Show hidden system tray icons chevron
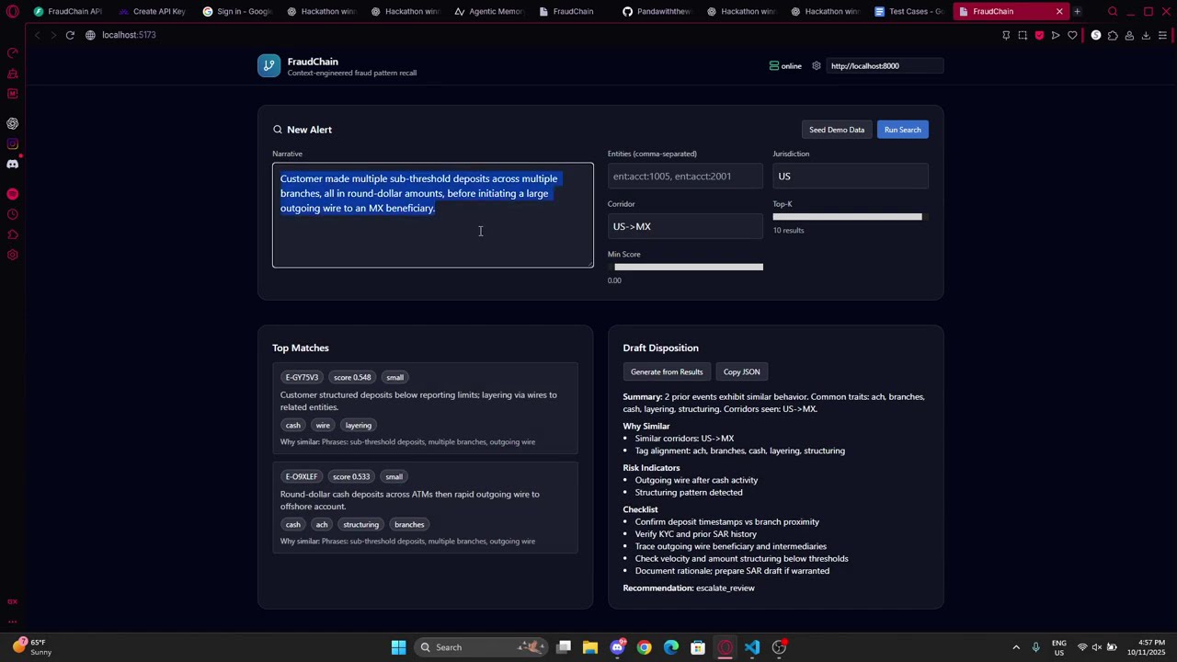The image size is (1177, 662). point(1016,647)
